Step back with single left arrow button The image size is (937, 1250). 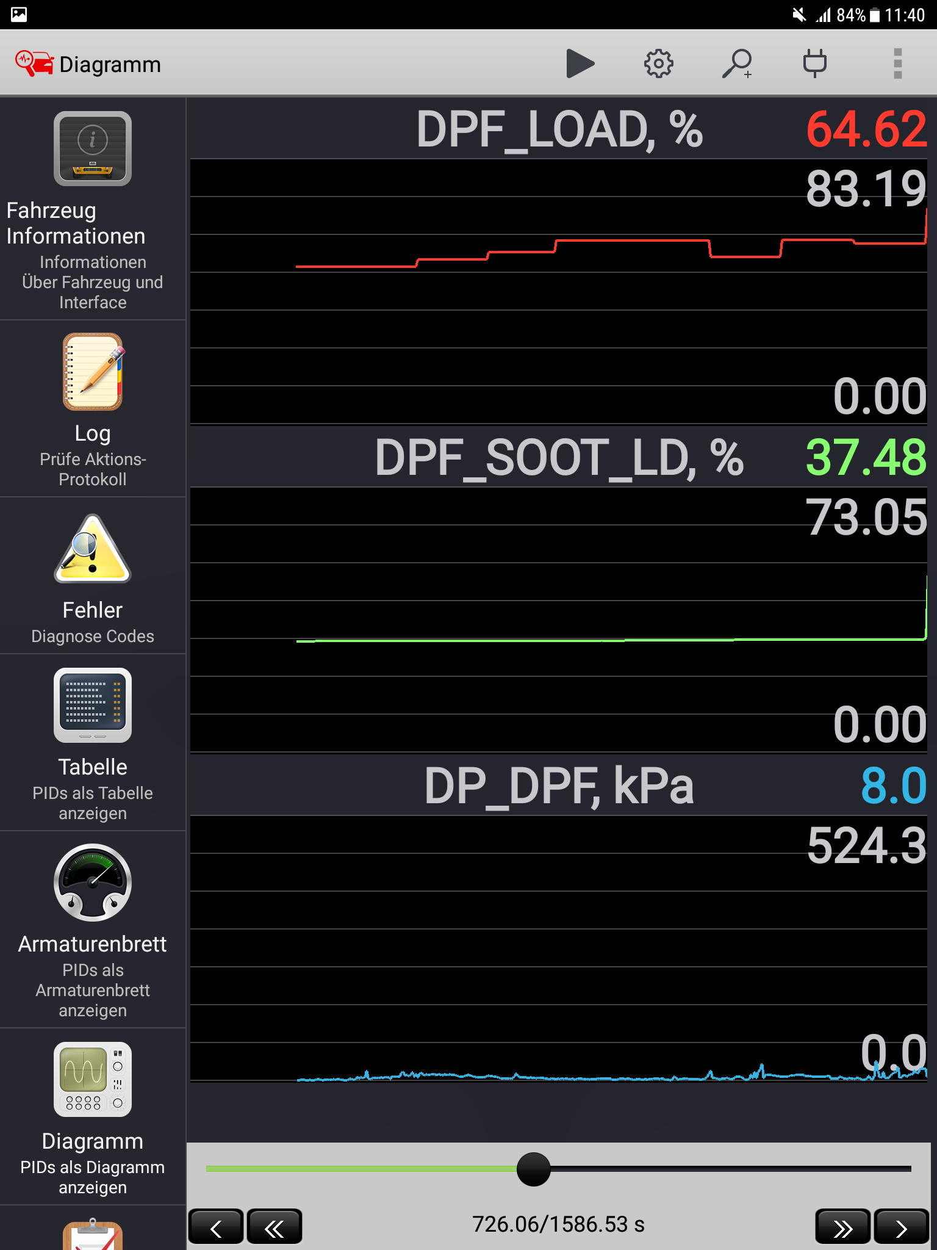point(216,1227)
